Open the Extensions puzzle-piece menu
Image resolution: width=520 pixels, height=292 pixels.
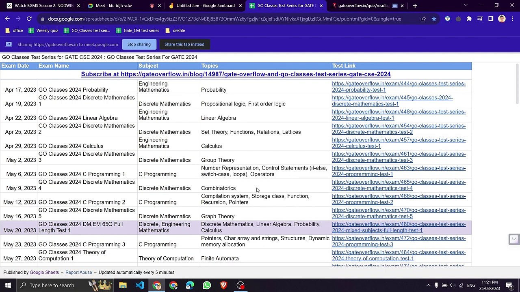469,19
